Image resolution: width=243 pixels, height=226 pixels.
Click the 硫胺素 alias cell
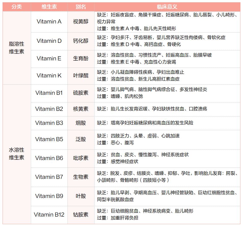[81, 93]
